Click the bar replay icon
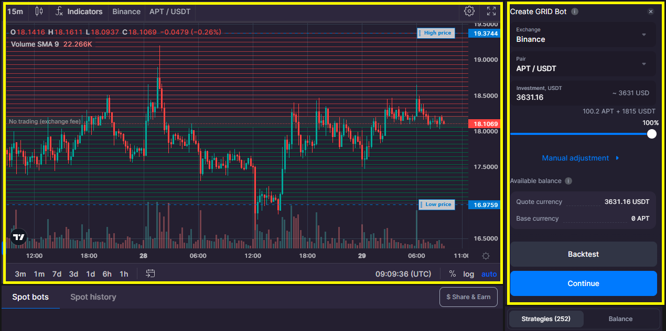 coord(151,273)
